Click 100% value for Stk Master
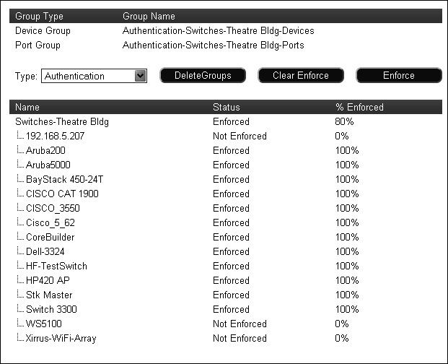The height and width of the screenshot is (364, 448). [347, 295]
